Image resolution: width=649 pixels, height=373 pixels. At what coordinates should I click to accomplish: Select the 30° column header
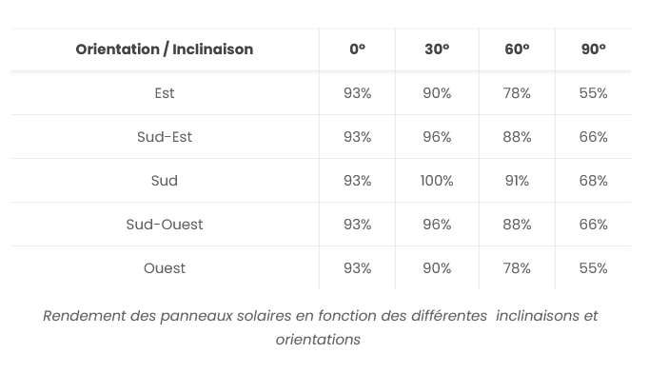[437, 49]
